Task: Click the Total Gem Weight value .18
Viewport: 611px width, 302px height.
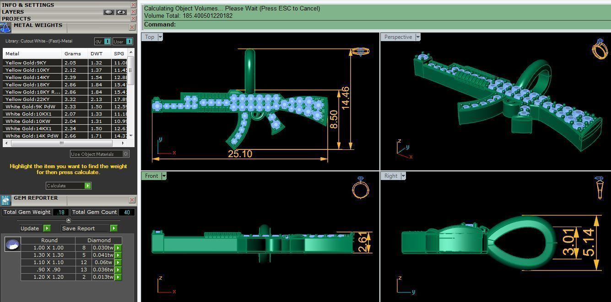Action: tap(60, 212)
